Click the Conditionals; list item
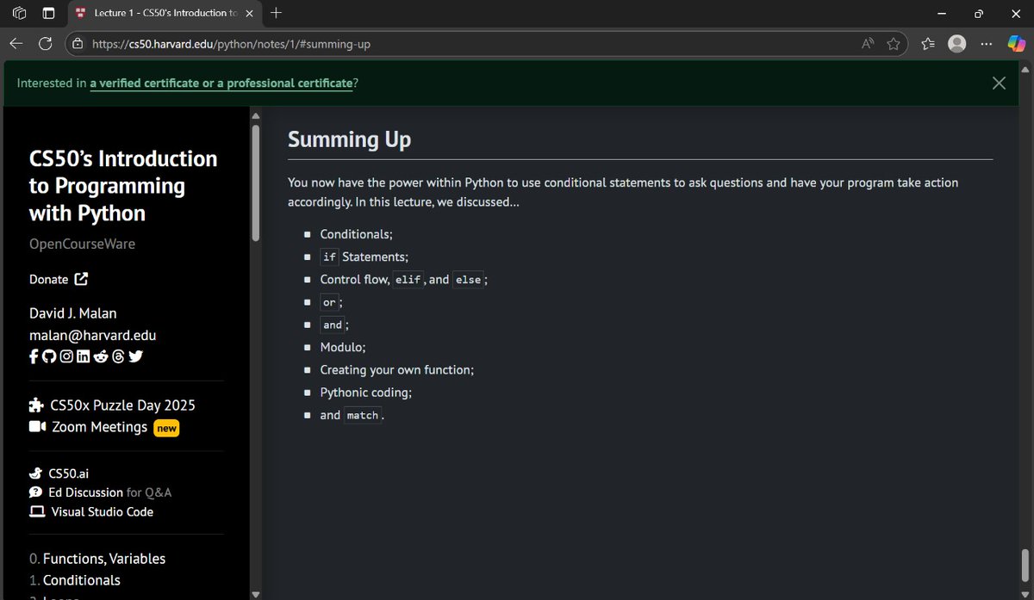Viewport: 1034px width, 600px height. [x=356, y=234]
